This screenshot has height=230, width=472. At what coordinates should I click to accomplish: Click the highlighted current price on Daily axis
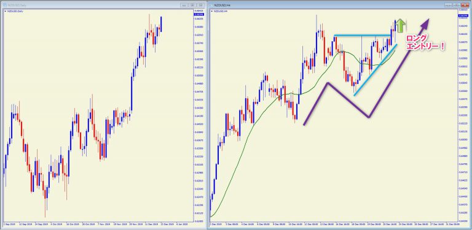pos(199,14)
